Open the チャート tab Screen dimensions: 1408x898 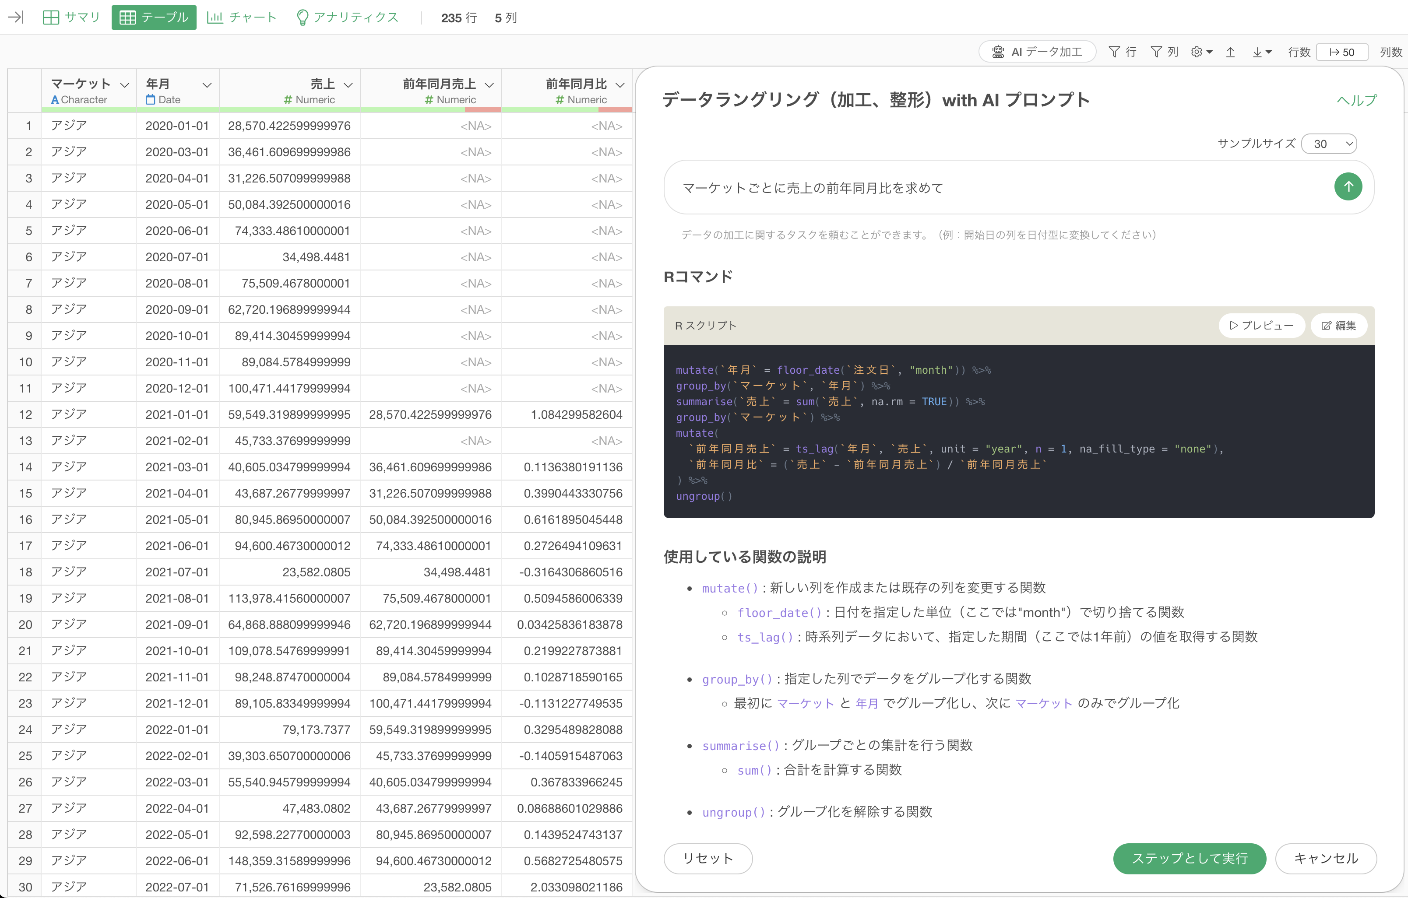tap(242, 17)
